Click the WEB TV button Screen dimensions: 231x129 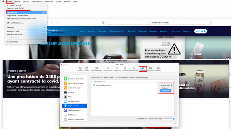click(201, 31)
